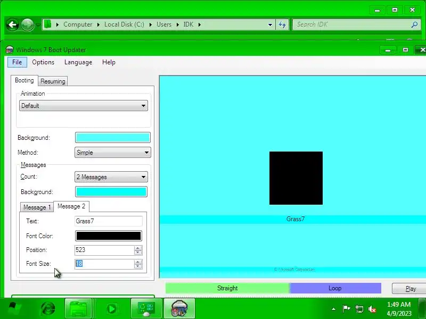
Task: Select the Message 2 tab
Action: tap(71, 206)
